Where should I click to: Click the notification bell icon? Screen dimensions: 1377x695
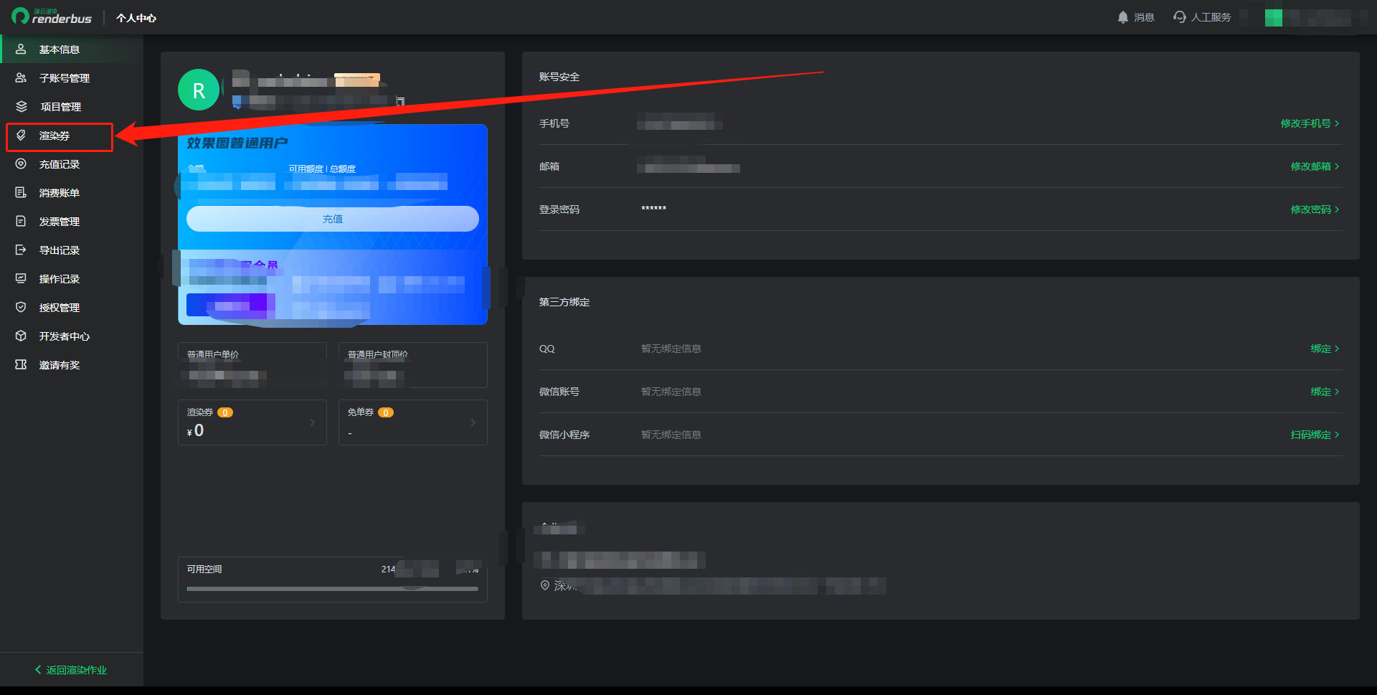tap(1123, 17)
